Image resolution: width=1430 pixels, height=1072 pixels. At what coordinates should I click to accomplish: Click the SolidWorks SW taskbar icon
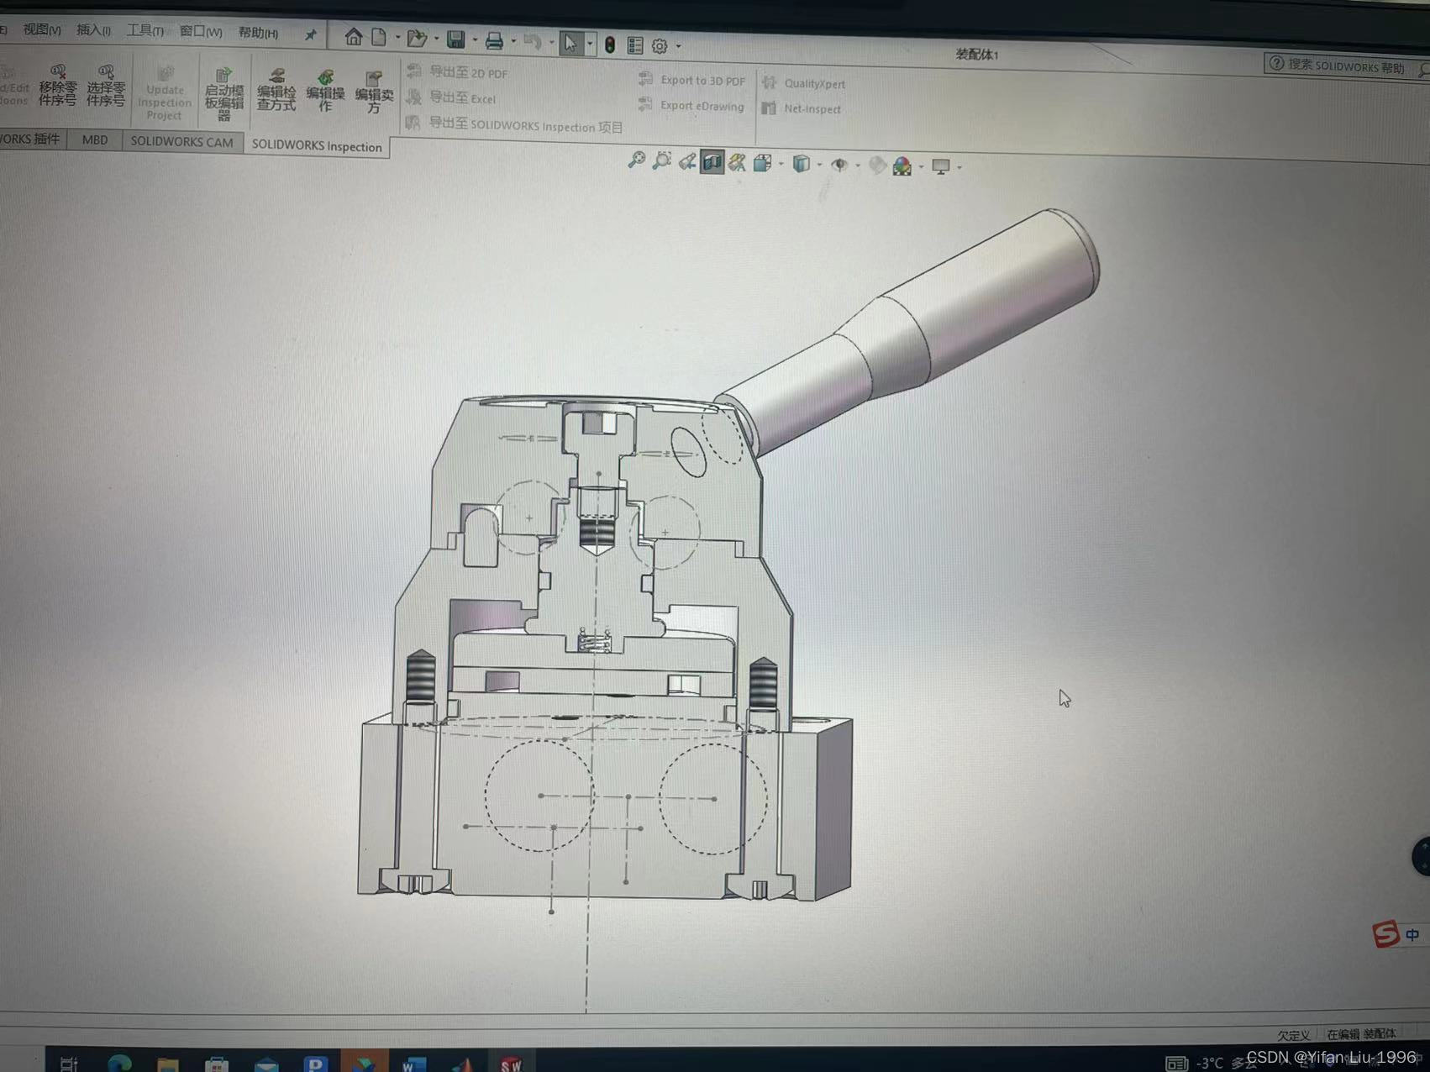511,1064
